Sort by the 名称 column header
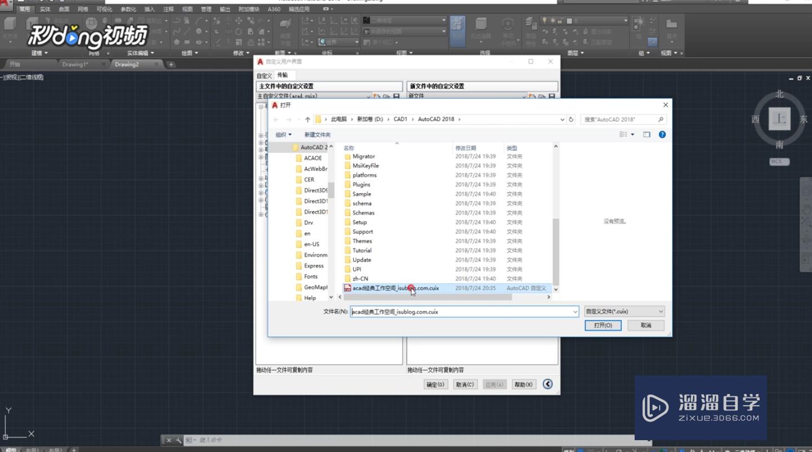The image size is (812, 452). pos(349,148)
